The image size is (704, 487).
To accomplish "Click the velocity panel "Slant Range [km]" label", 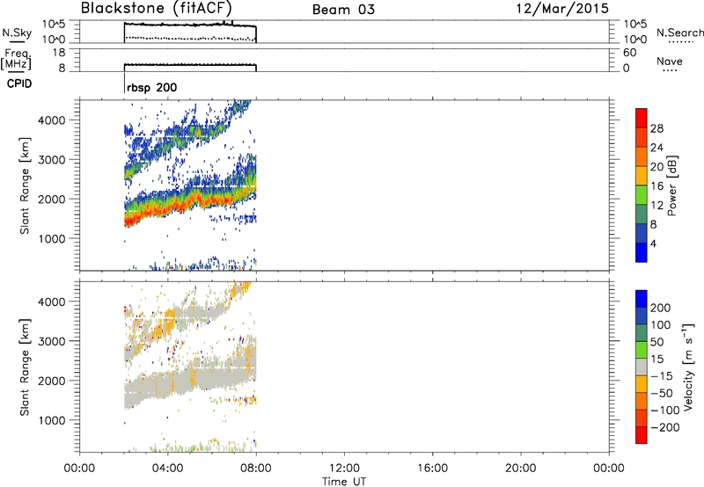I will pos(25,367).
